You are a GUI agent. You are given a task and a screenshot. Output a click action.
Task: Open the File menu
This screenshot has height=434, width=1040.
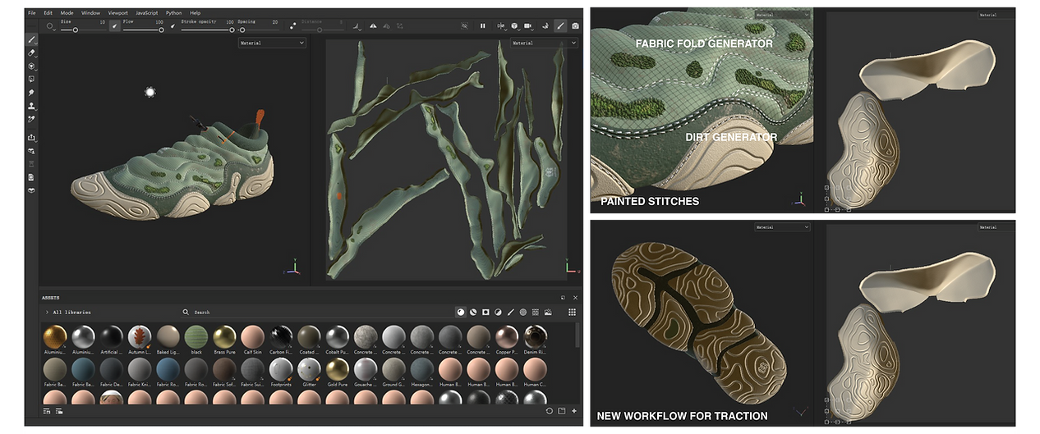[x=31, y=13]
